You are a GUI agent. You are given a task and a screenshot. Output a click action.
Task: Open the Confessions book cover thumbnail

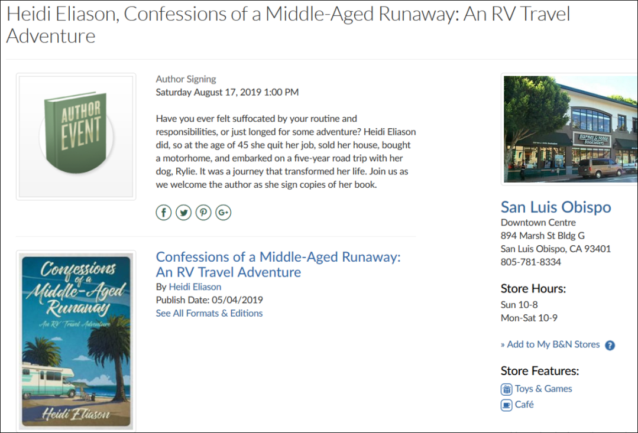(x=76, y=341)
